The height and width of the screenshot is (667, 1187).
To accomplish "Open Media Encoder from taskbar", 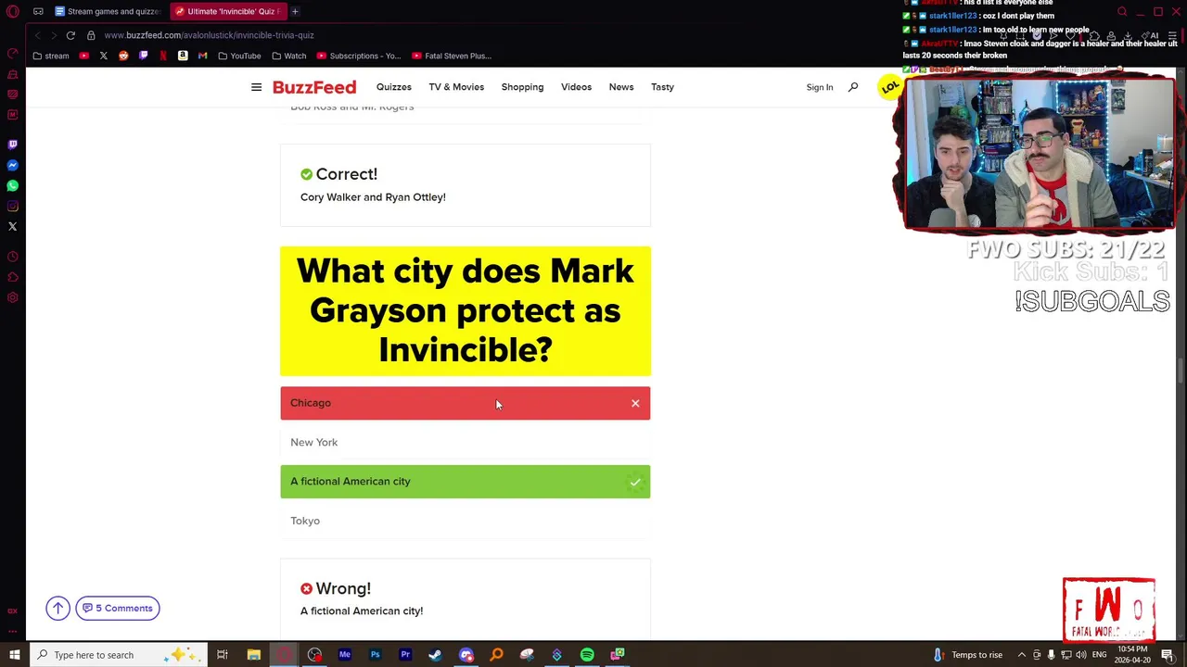I will (345, 655).
